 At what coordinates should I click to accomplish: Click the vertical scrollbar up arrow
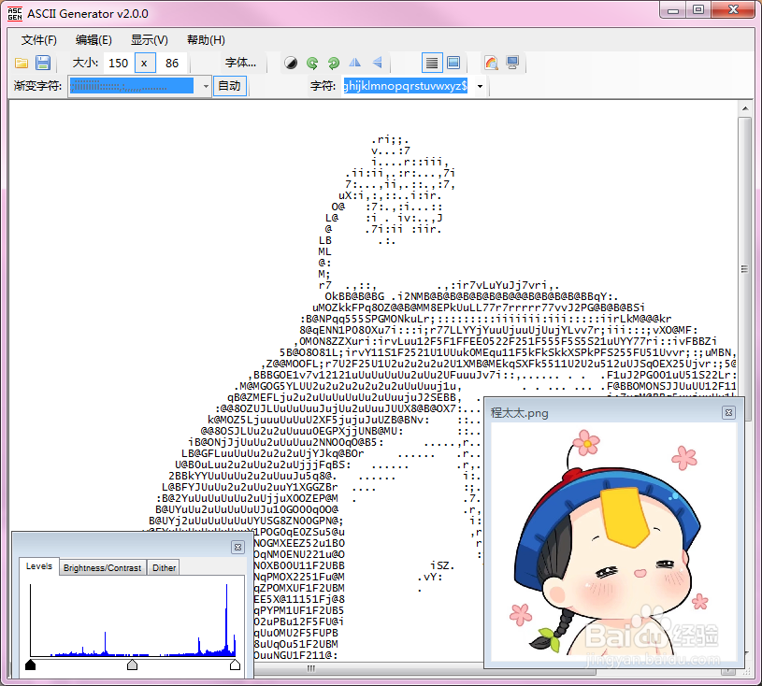(745, 108)
